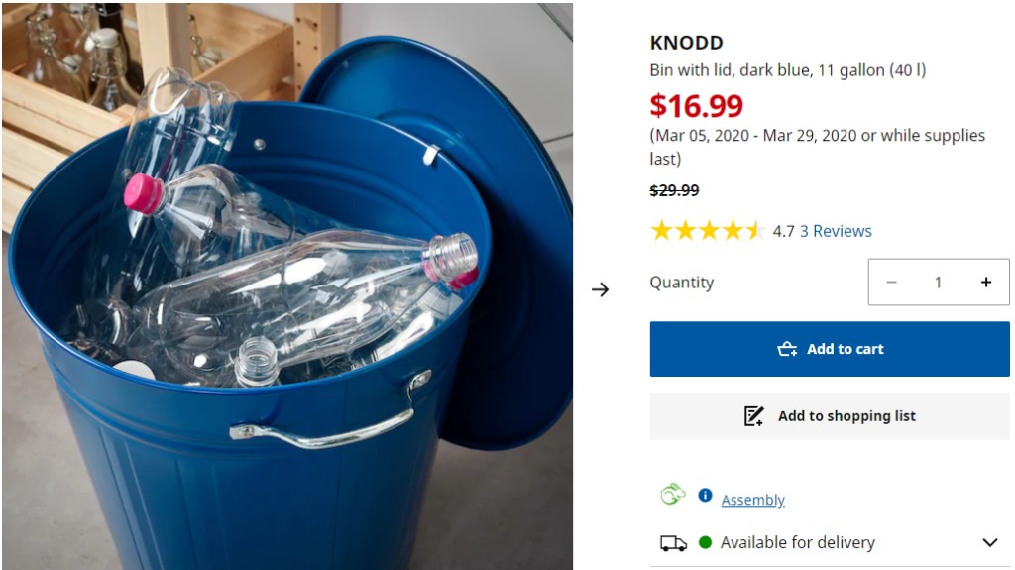
Task: Open the Assembly link
Action: (x=752, y=500)
